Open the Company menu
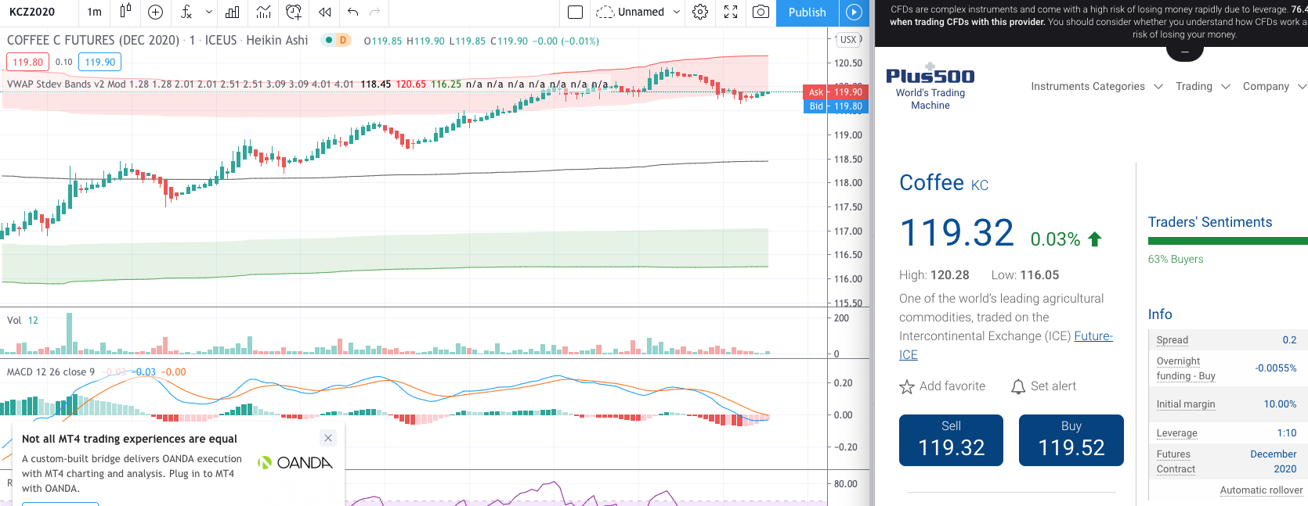This screenshot has width=1308, height=506. [x=1266, y=86]
